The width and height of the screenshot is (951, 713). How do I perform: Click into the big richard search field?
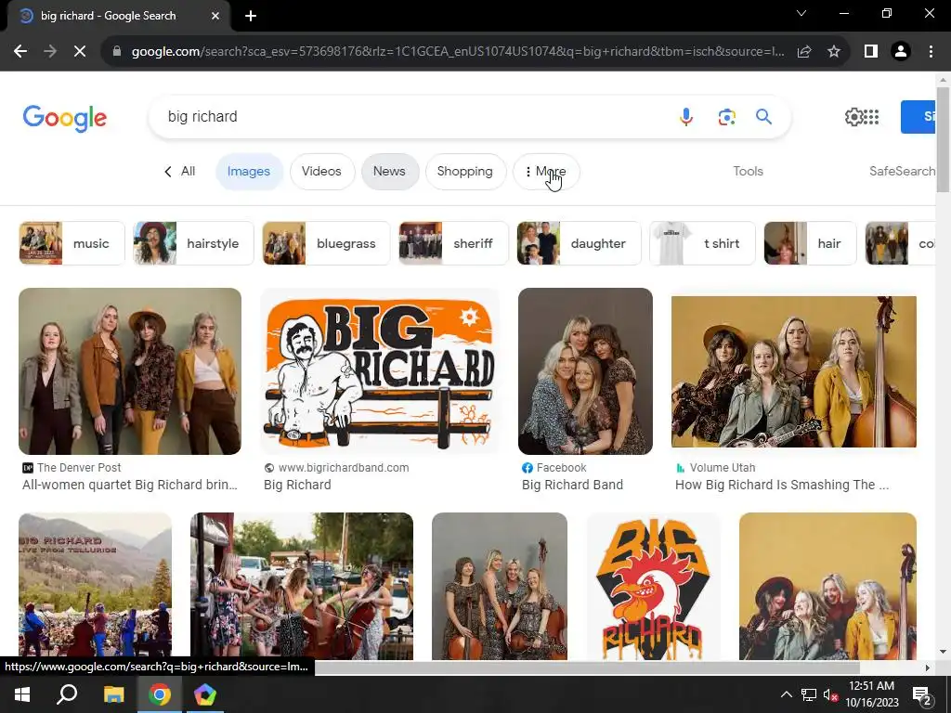(412, 116)
